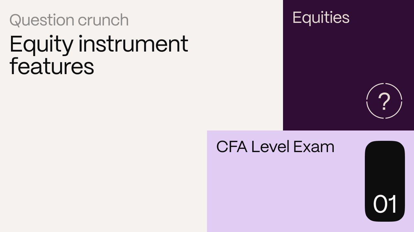Click the black "01" number badge
Screen dimensions: 414x232
coord(385,181)
